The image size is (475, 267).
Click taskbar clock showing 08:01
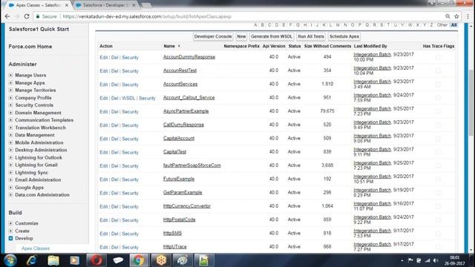pyautogui.click(x=454, y=260)
